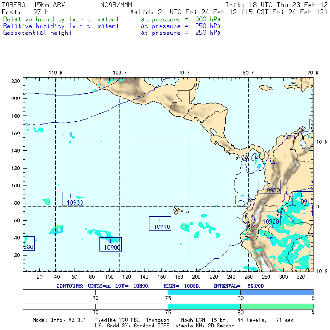Select the '90 W' longitude label
This screenshot has width=330, height=330.
coord(184,73)
